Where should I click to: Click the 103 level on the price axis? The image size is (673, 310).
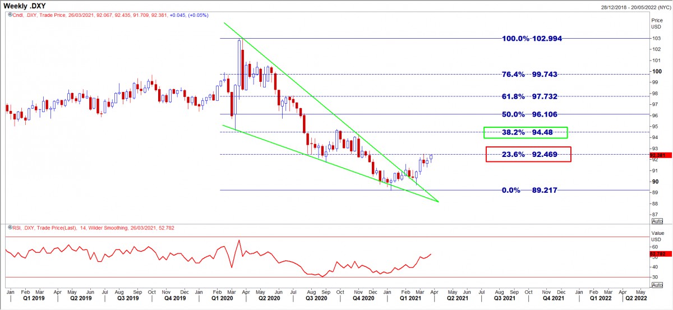tap(656, 38)
